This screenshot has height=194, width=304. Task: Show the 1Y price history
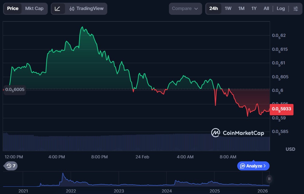(254, 9)
